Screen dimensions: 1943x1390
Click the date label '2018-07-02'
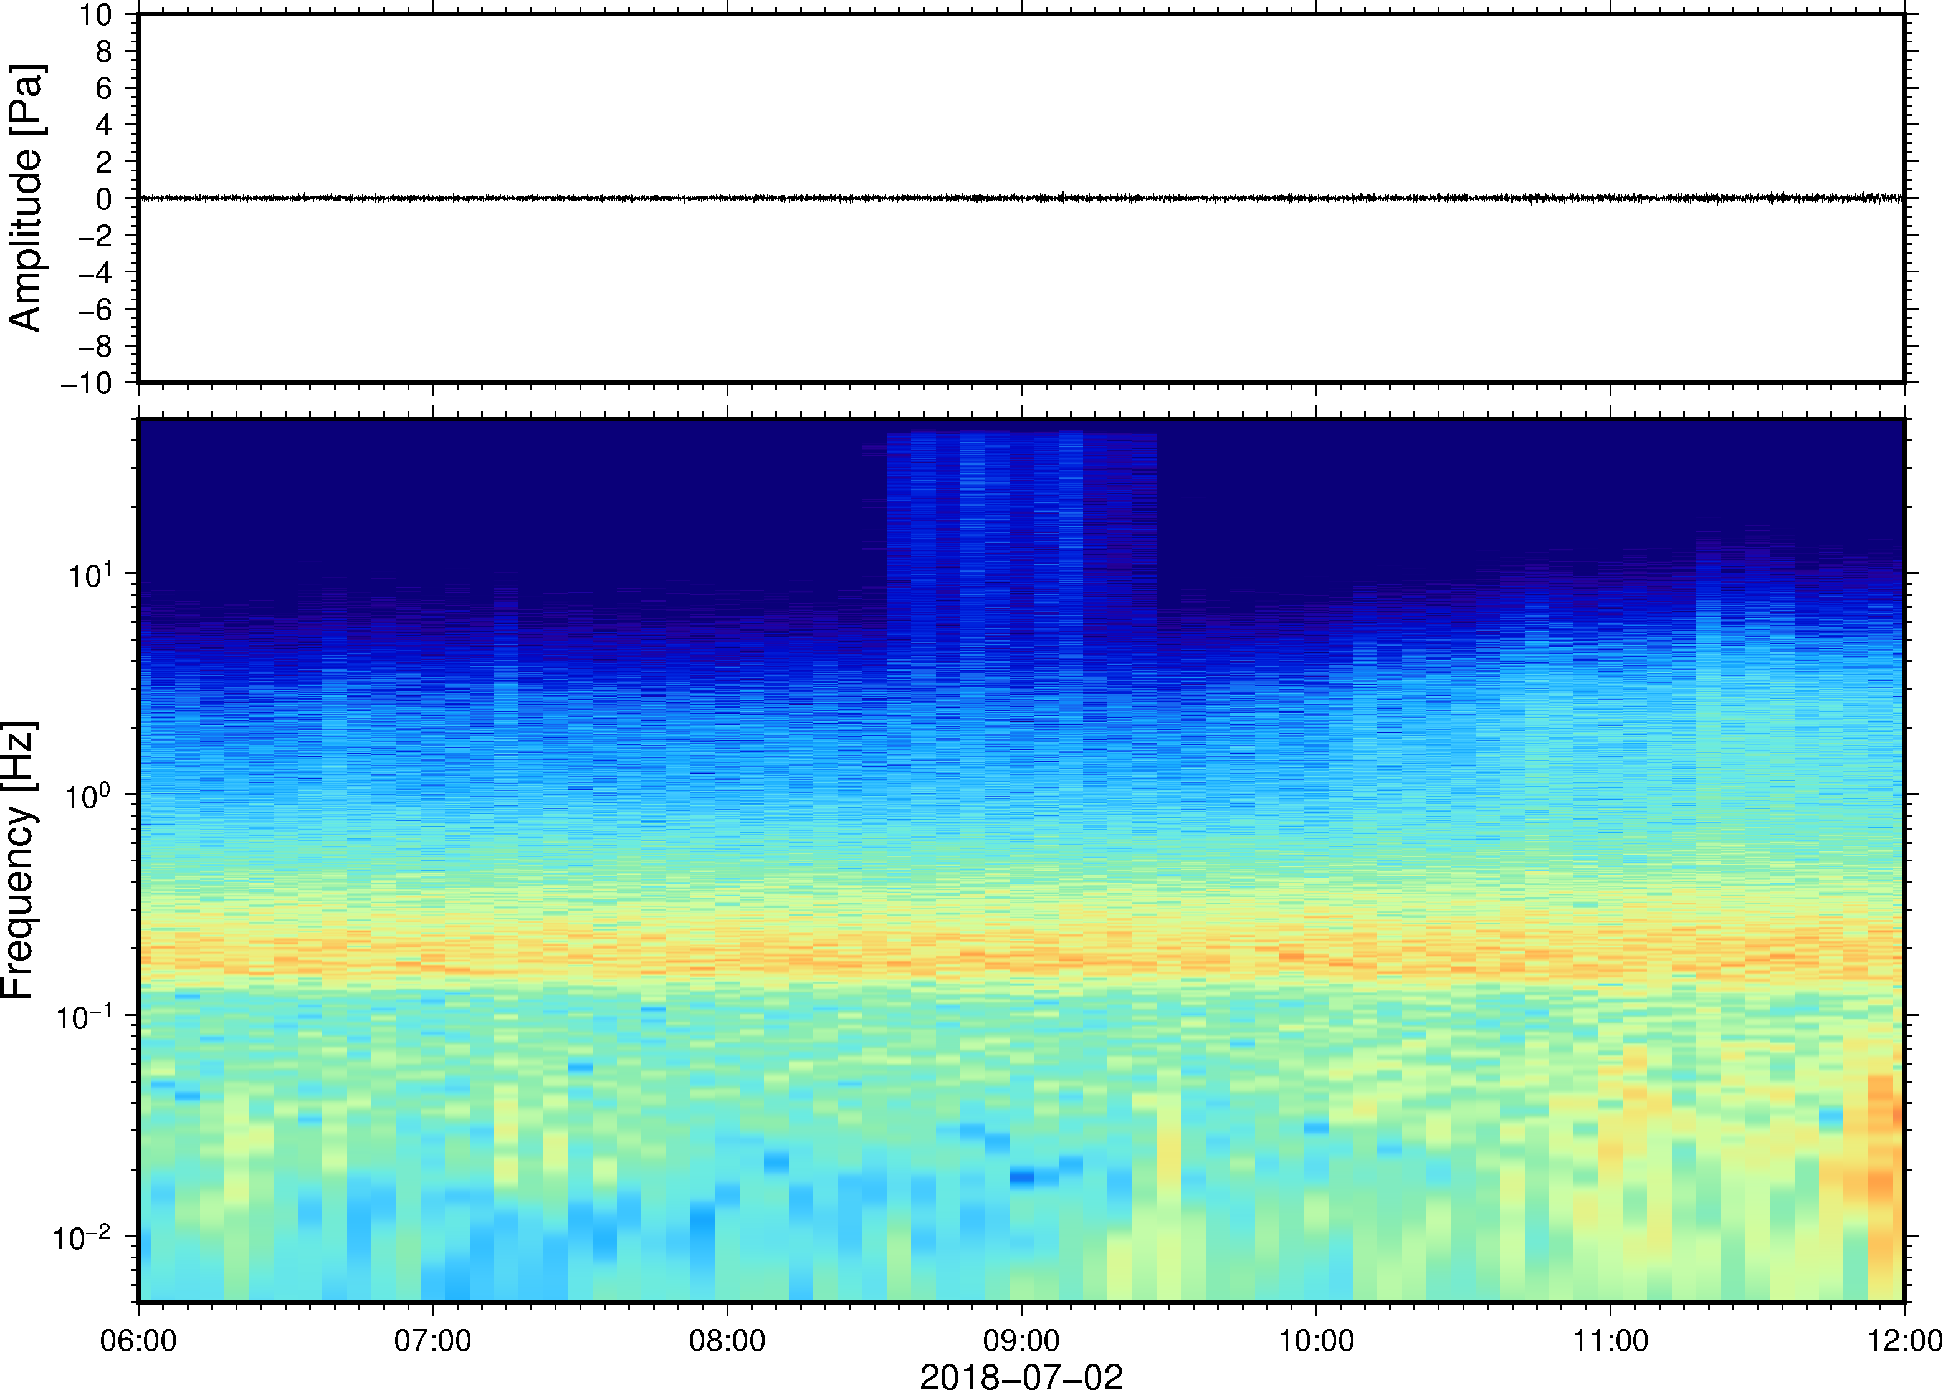pyautogui.click(x=1021, y=1376)
